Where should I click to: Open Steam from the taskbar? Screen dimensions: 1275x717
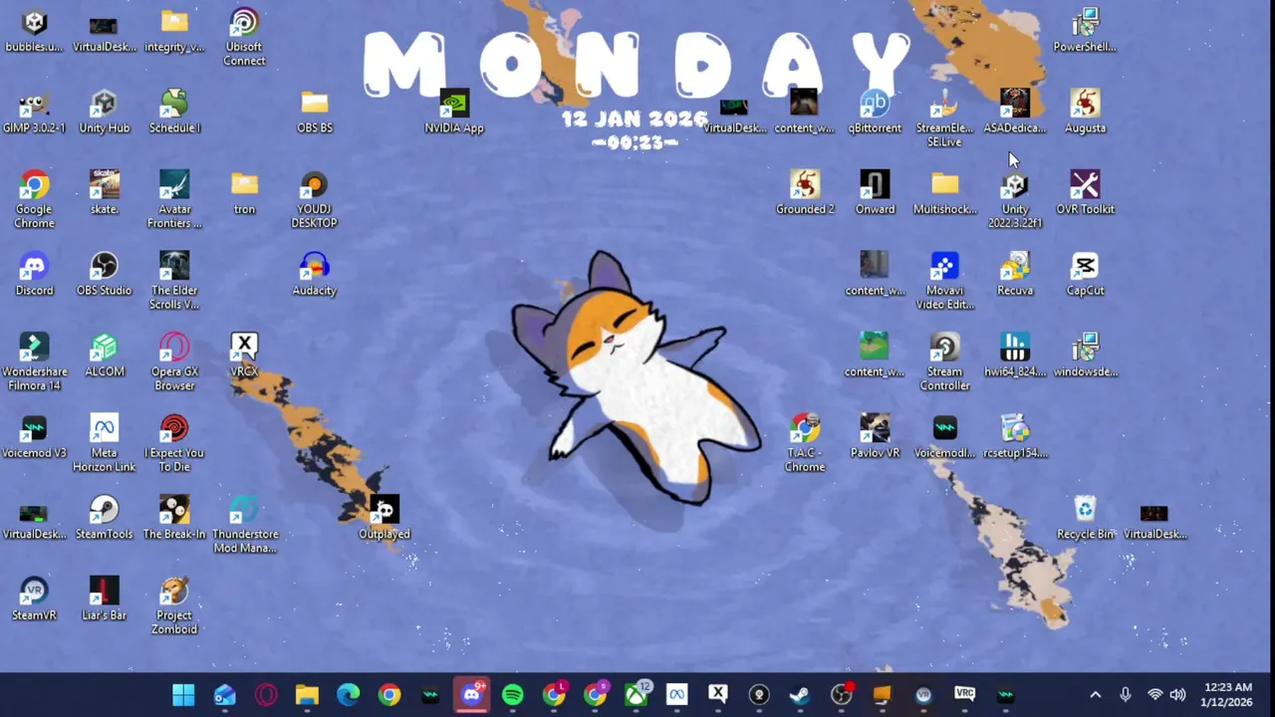[800, 695]
